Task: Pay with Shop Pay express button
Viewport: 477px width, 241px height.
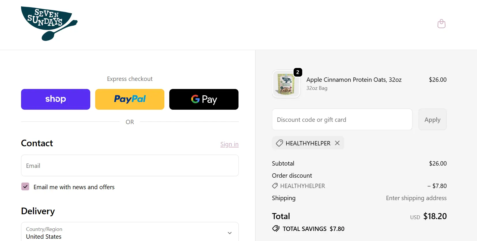Action: tap(56, 99)
